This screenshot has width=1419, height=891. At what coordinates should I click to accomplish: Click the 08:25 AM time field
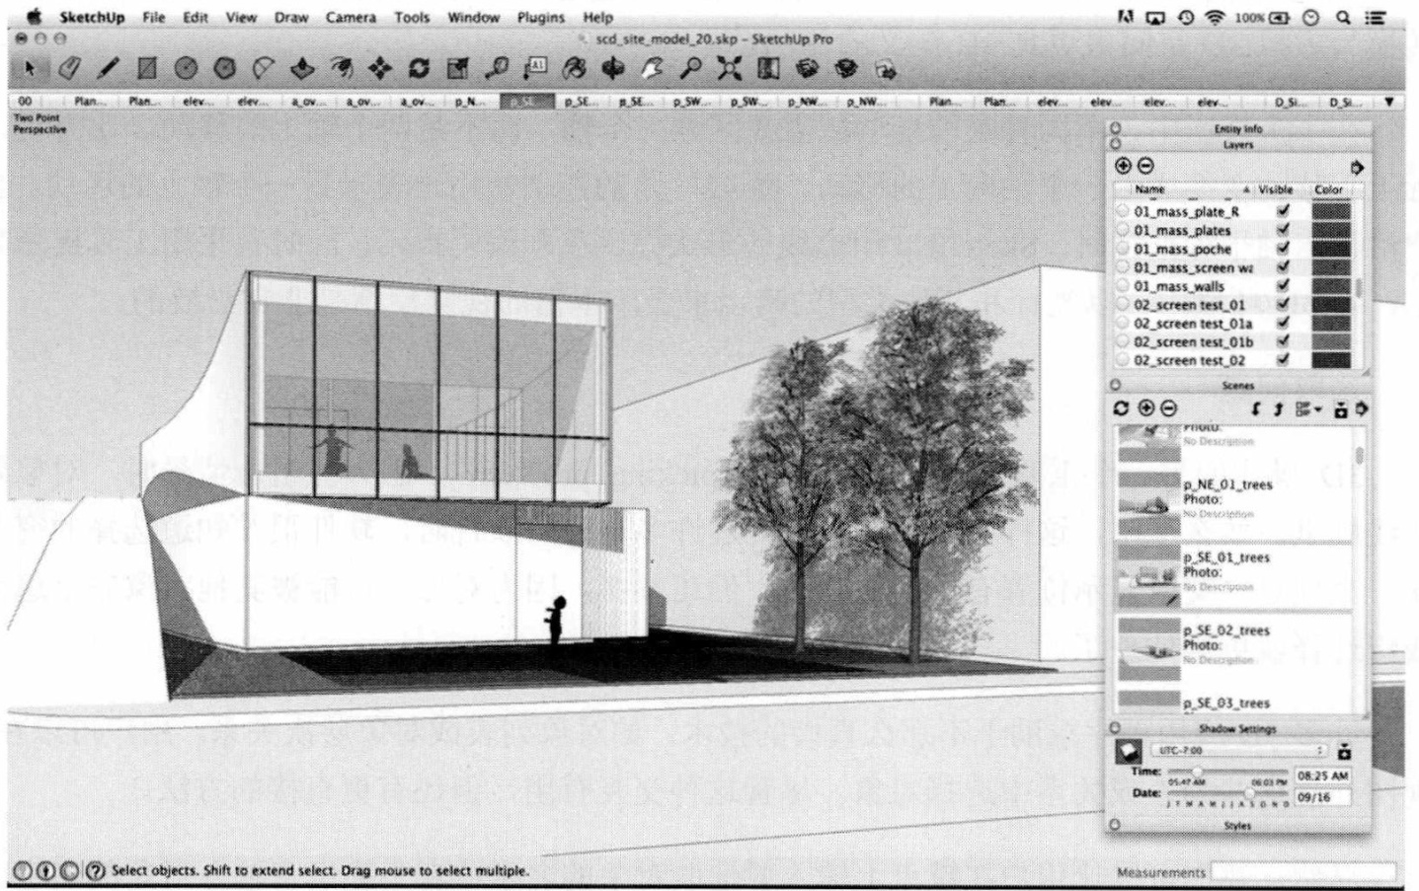1322,776
